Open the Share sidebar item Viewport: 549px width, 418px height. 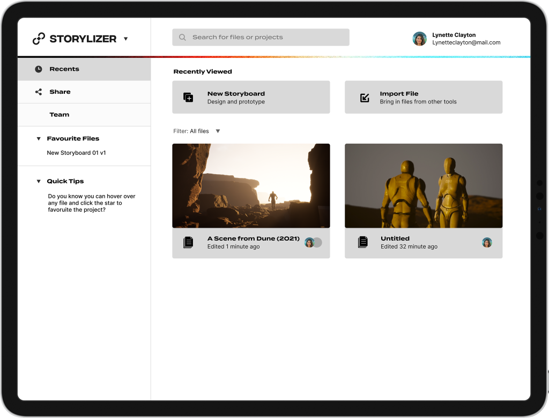click(x=84, y=92)
